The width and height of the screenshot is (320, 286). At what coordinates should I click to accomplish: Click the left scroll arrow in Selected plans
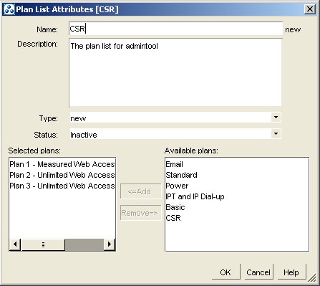[x=15, y=244]
